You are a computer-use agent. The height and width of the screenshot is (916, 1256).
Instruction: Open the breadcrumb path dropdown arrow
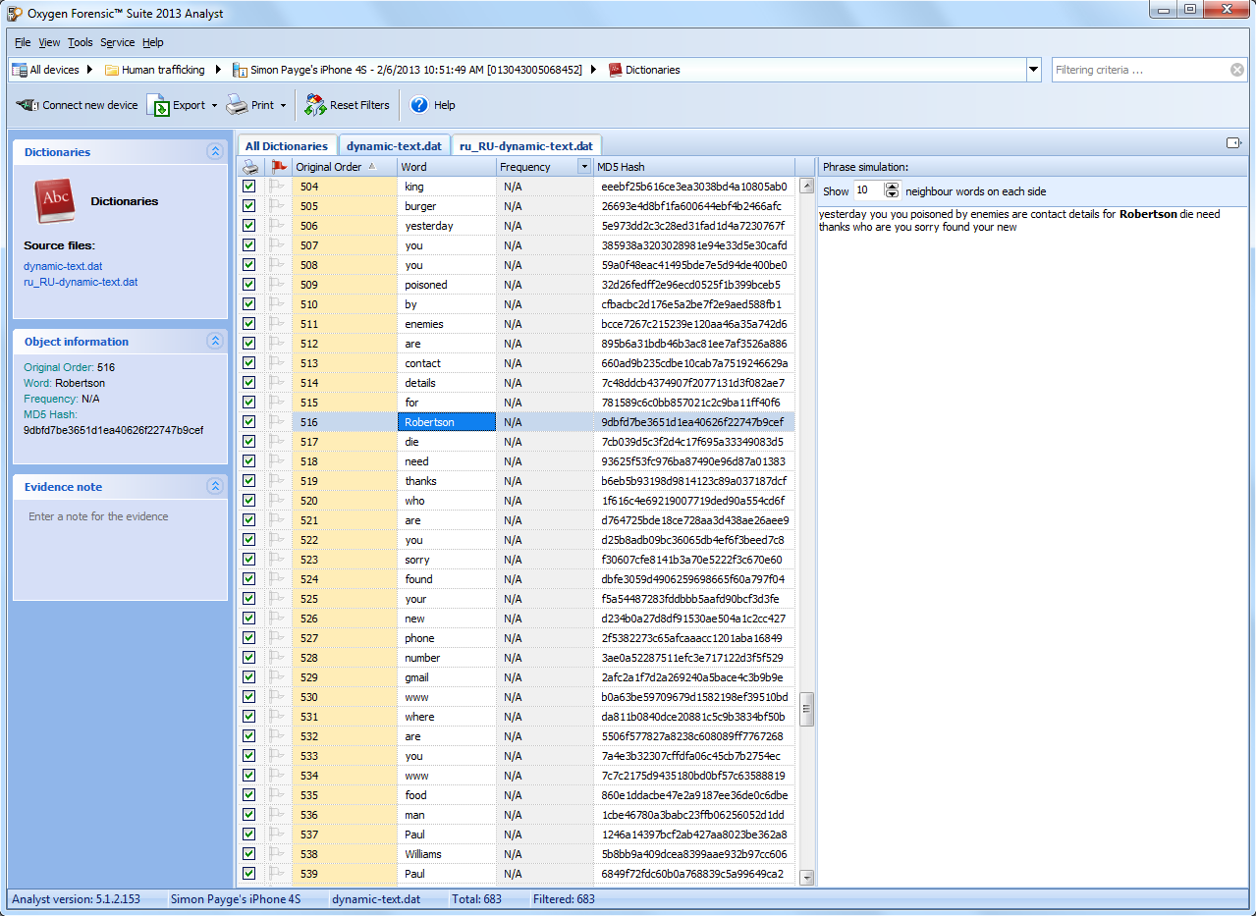click(x=1033, y=70)
